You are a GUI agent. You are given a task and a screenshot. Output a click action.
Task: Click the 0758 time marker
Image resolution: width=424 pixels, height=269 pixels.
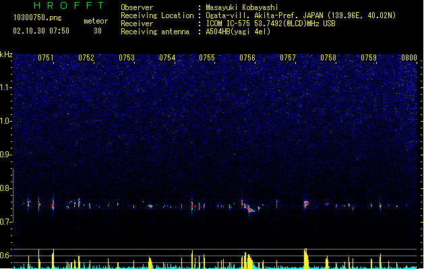point(328,58)
